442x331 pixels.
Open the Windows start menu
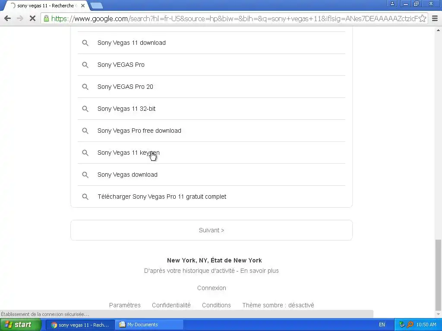coord(20,325)
